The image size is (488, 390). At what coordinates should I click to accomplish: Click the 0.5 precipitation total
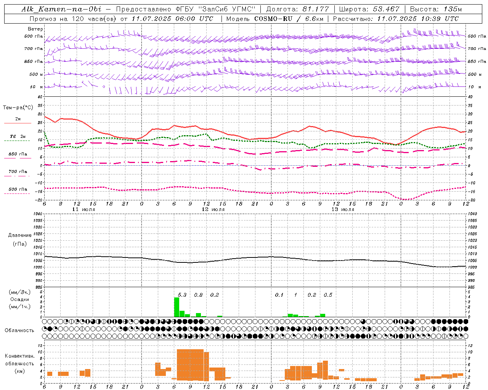pos(328,295)
